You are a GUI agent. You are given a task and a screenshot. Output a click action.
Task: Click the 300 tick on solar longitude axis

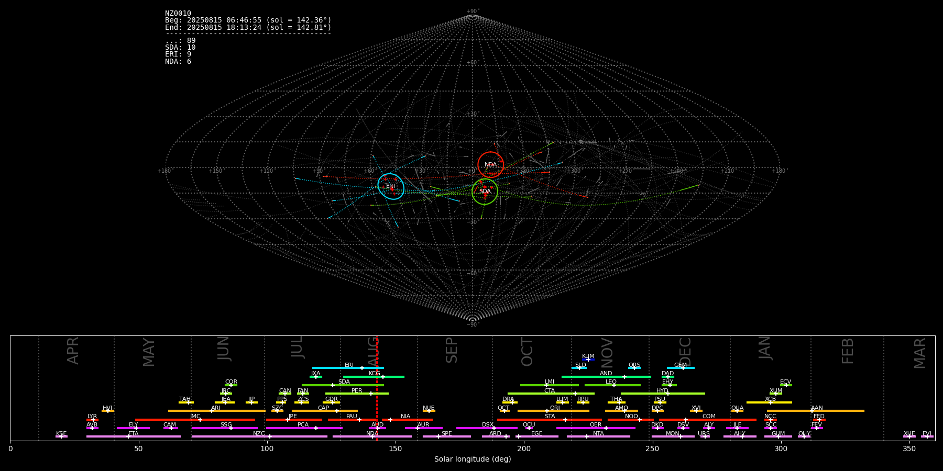[x=781, y=448]
